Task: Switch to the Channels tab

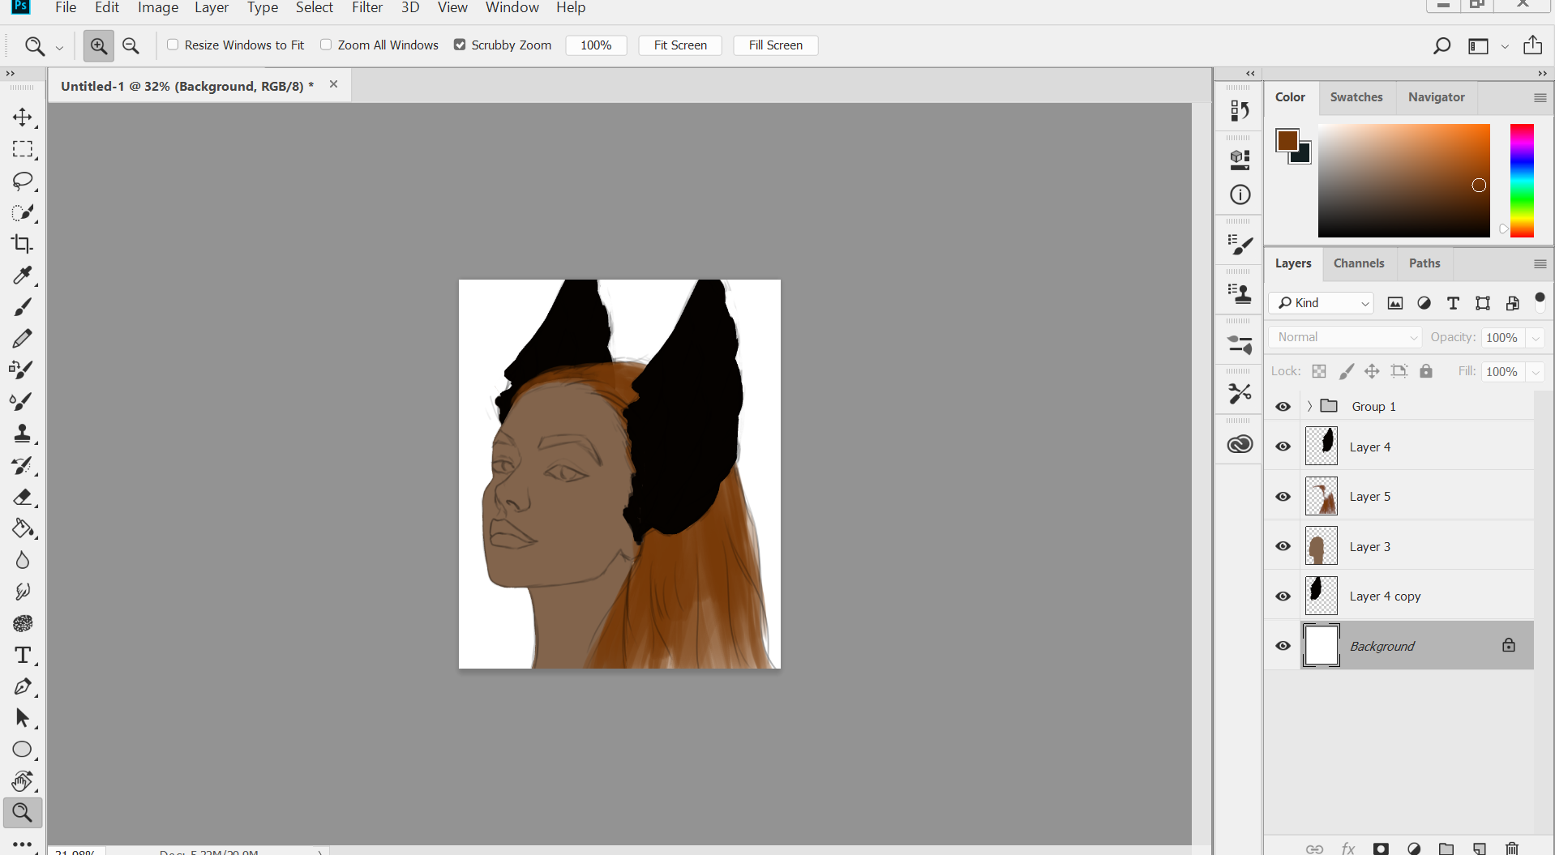Action: [1358, 263]
